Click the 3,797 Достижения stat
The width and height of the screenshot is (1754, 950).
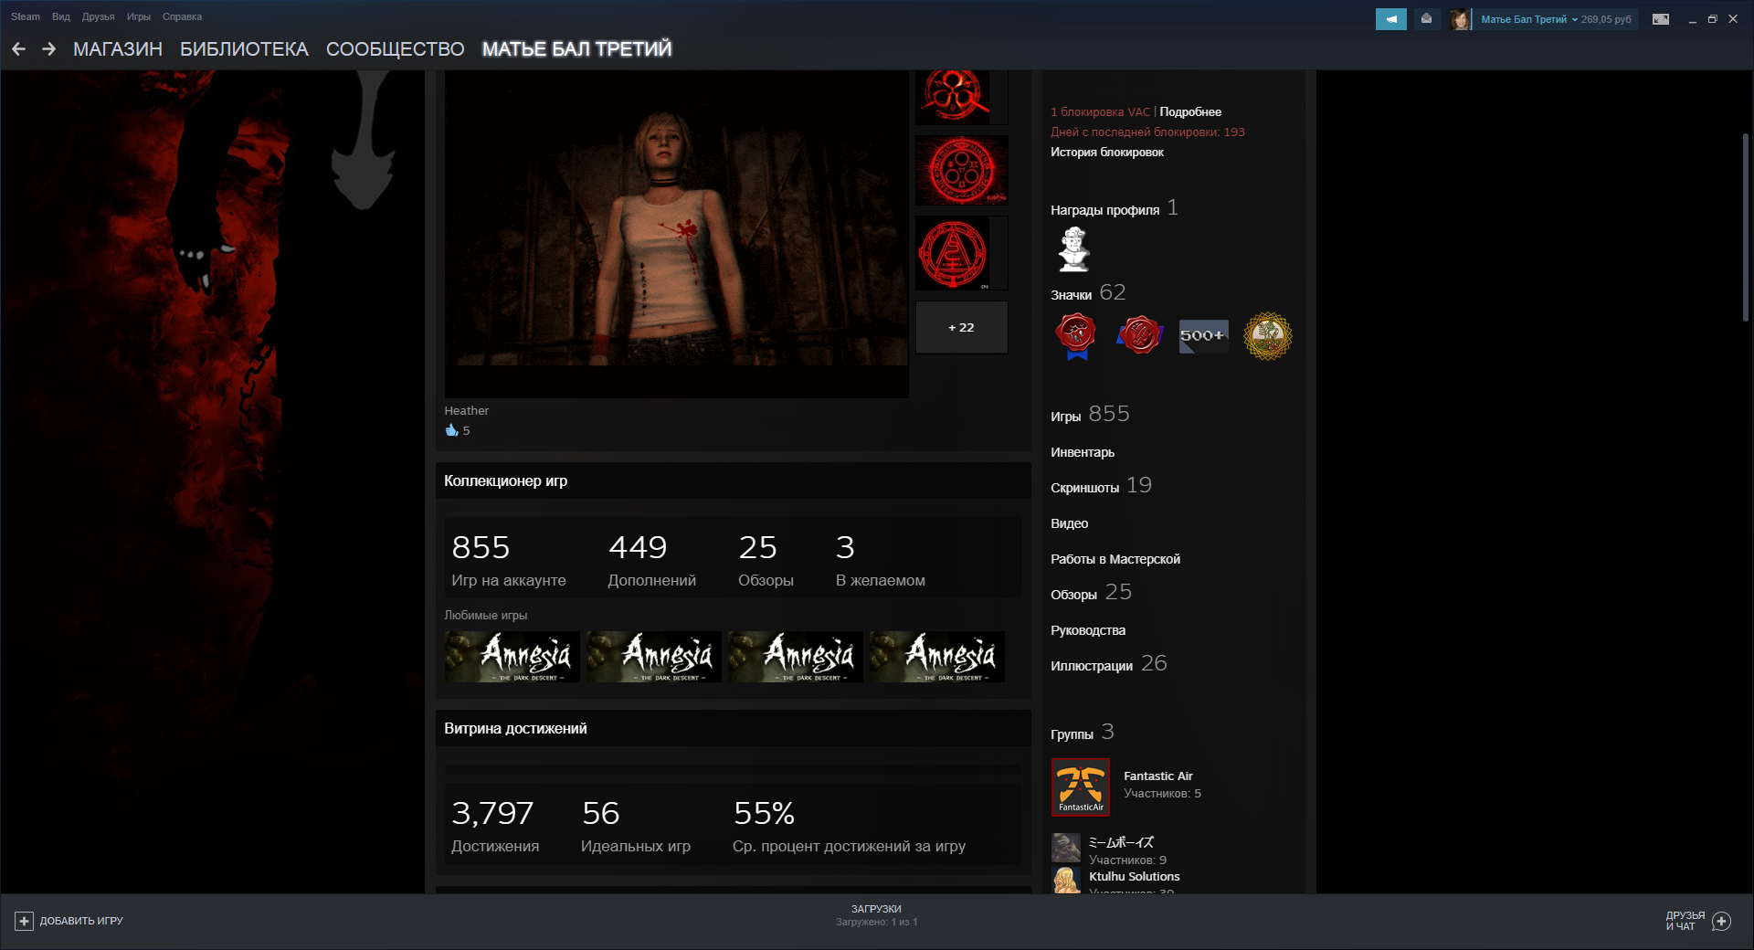[495, 826]
